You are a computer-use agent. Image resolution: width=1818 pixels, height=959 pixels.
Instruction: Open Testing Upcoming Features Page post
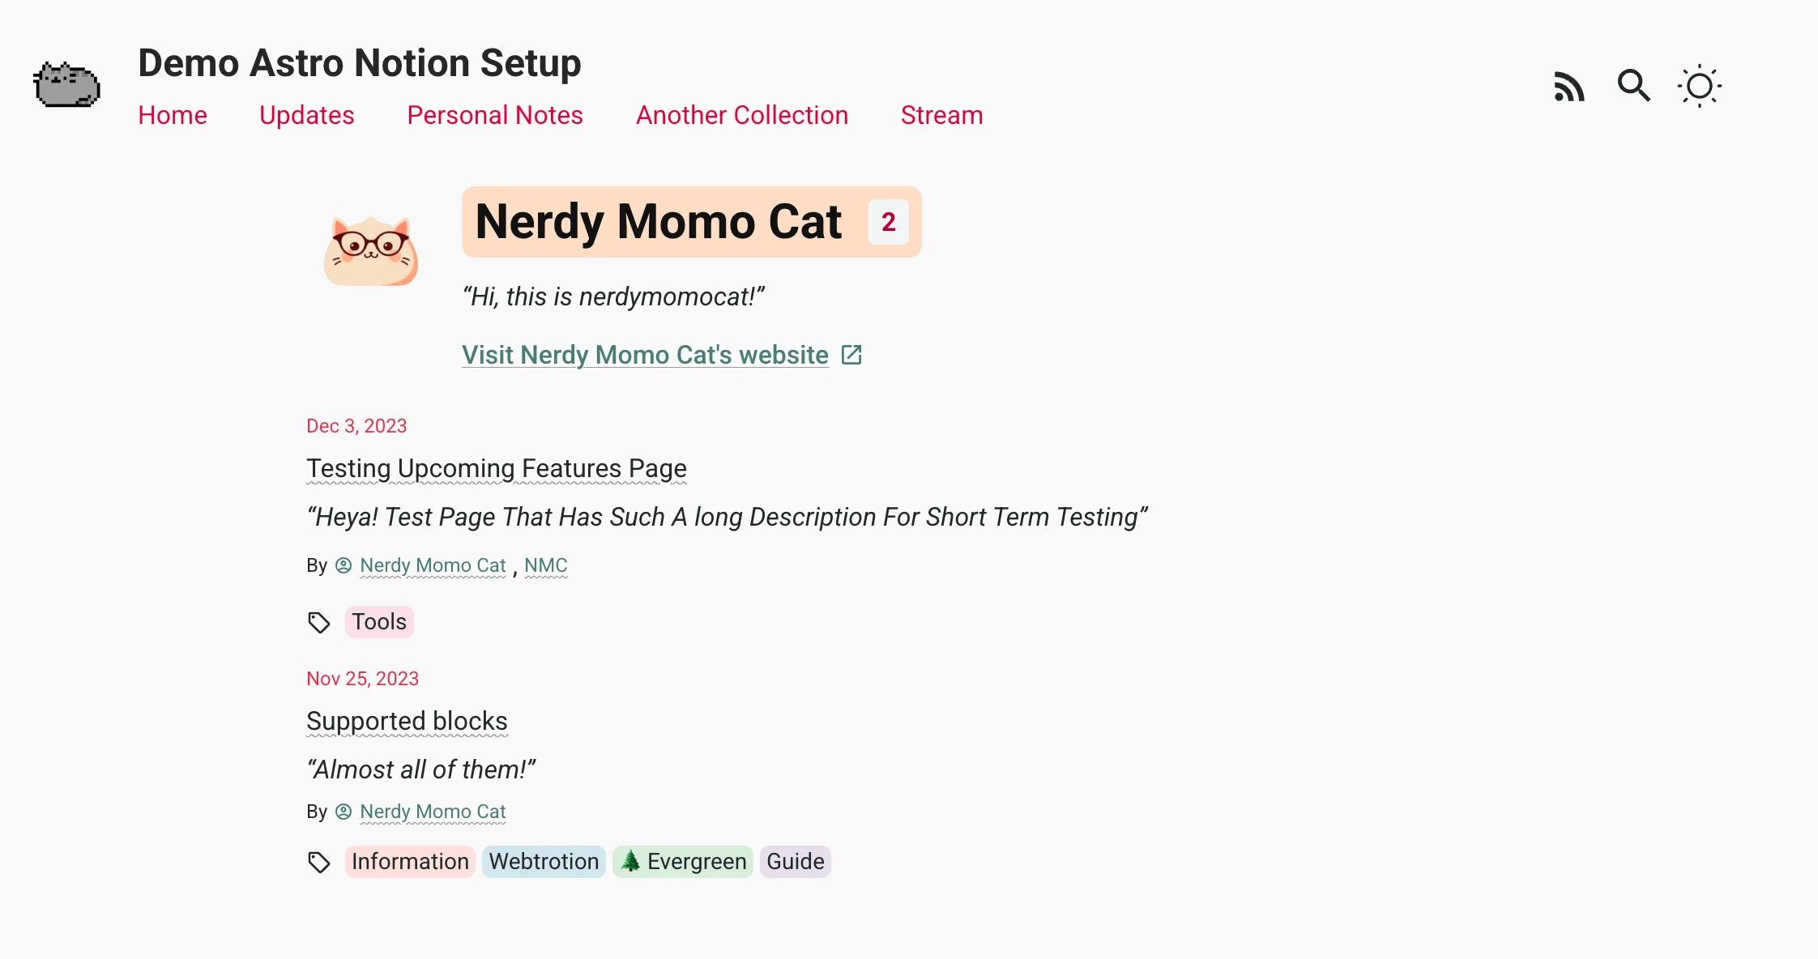pos(497,468)
